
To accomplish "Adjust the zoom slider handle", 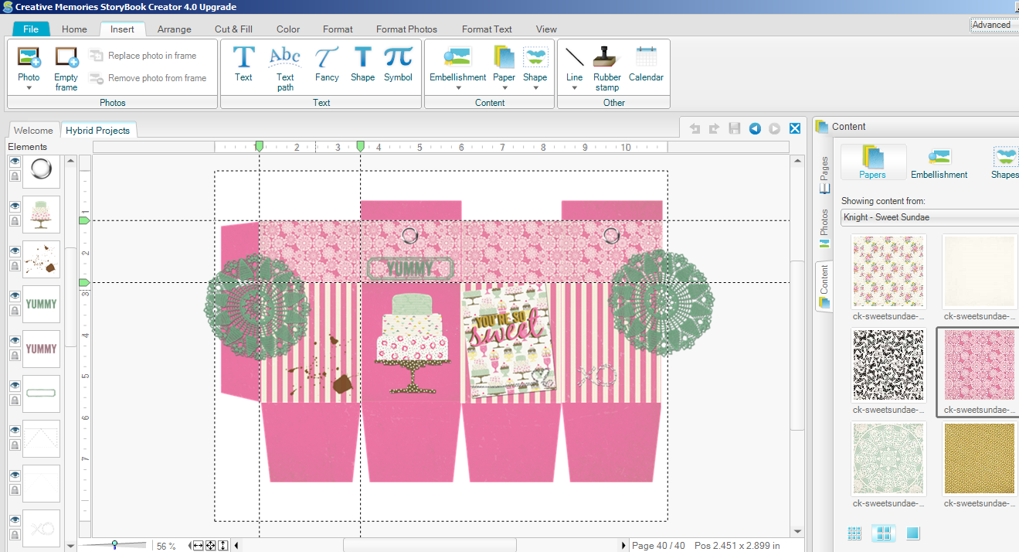I will coord(114,545).
